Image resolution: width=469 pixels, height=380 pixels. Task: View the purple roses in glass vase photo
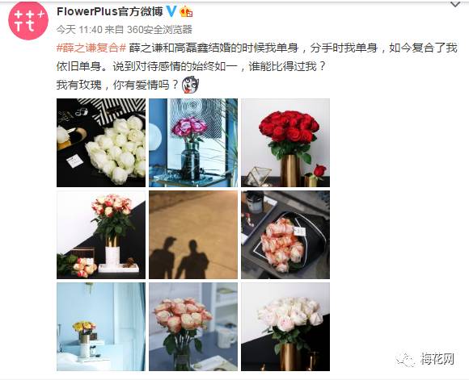pos(193,143)
